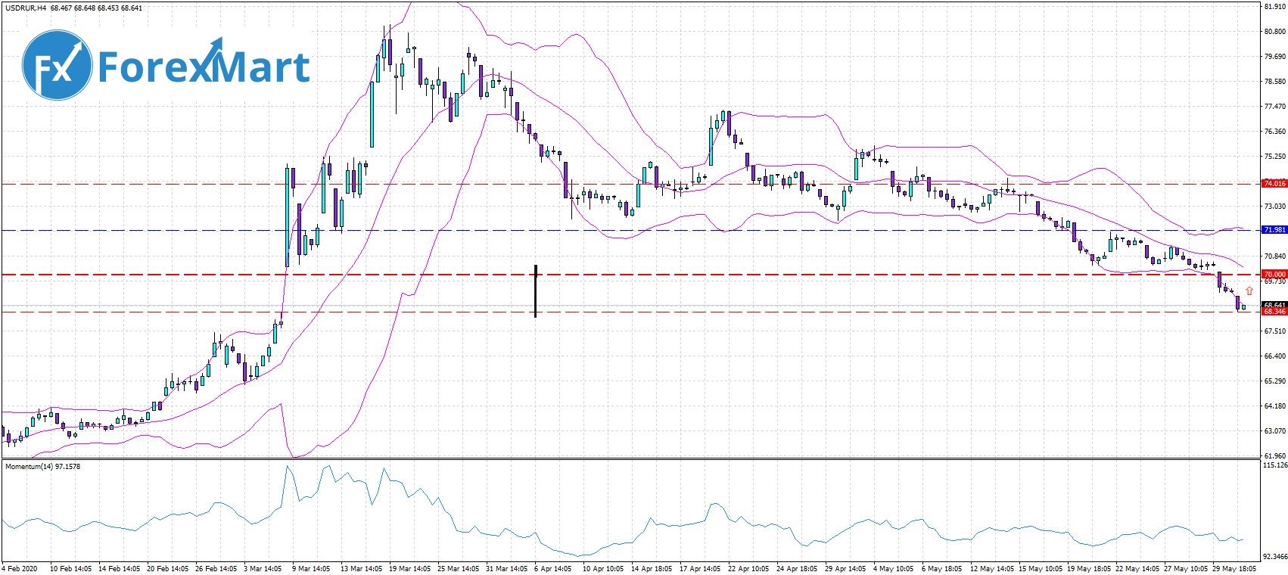Click the 61.960 price axis label
Screen dimensions: 1288x575
pyautogui.click(x=1274, y=455)
